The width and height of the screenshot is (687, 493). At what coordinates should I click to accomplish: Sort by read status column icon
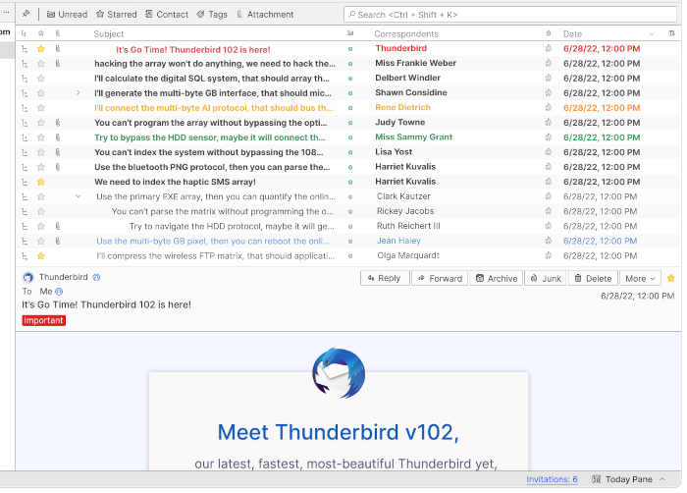(x=350, y=33)
